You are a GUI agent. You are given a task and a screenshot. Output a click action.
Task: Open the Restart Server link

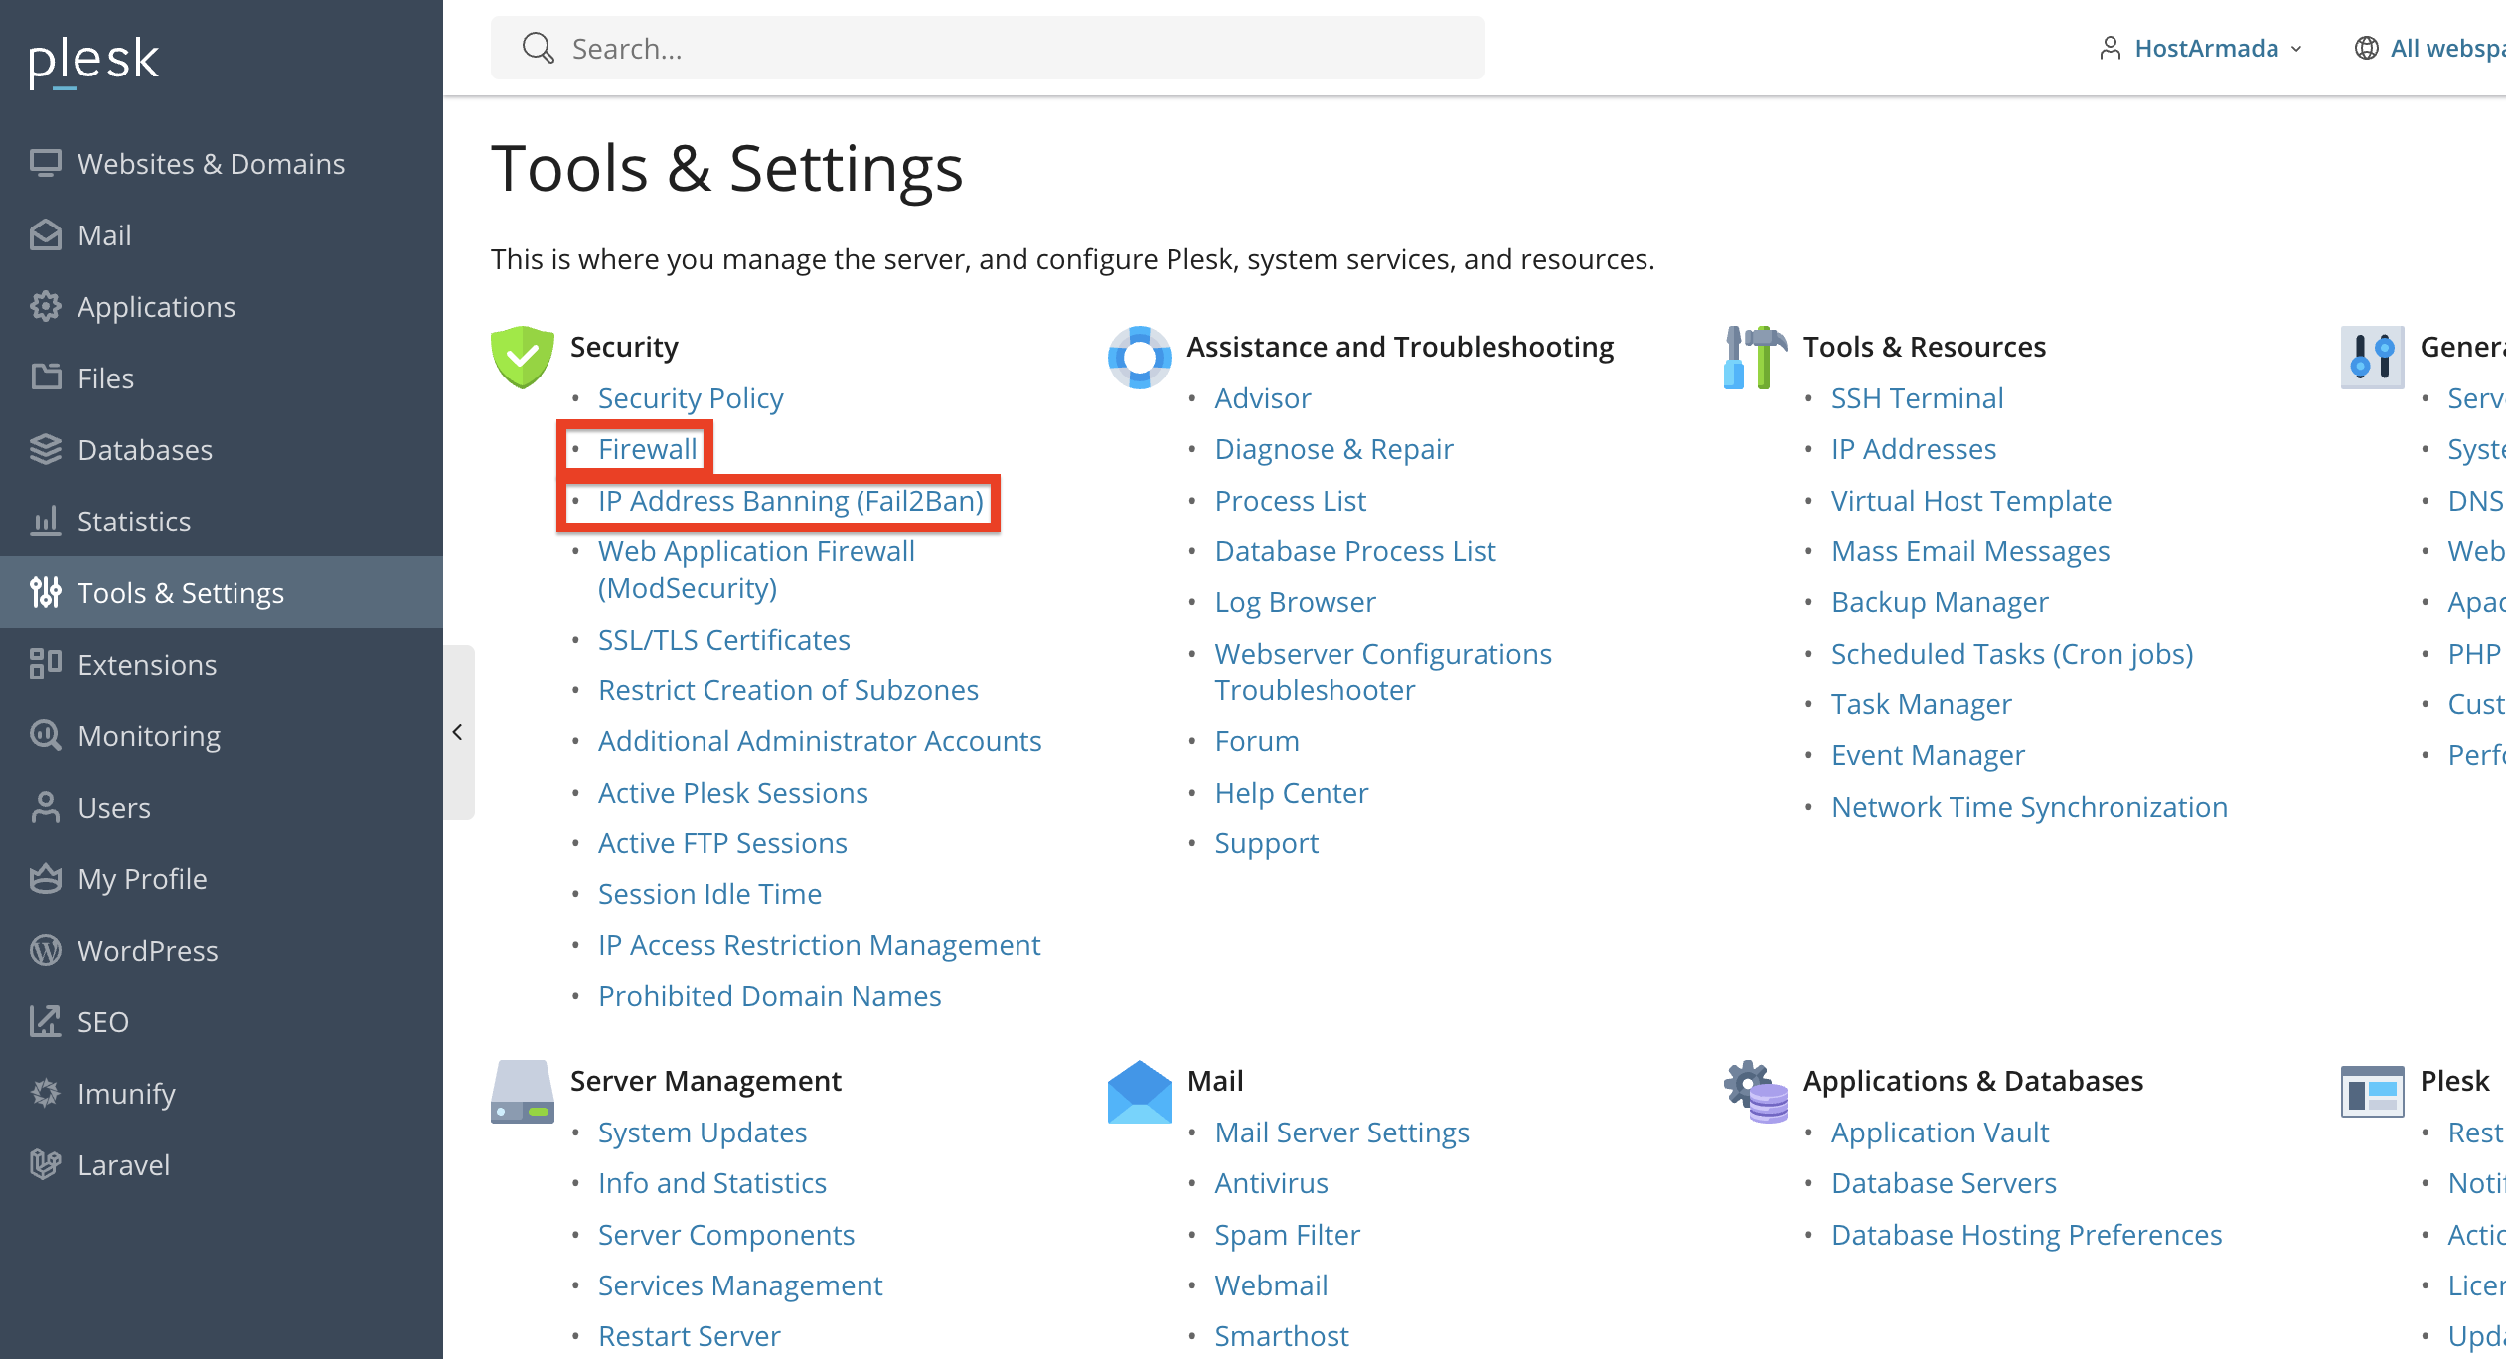pyautogui.click(x=689, y=1336)
